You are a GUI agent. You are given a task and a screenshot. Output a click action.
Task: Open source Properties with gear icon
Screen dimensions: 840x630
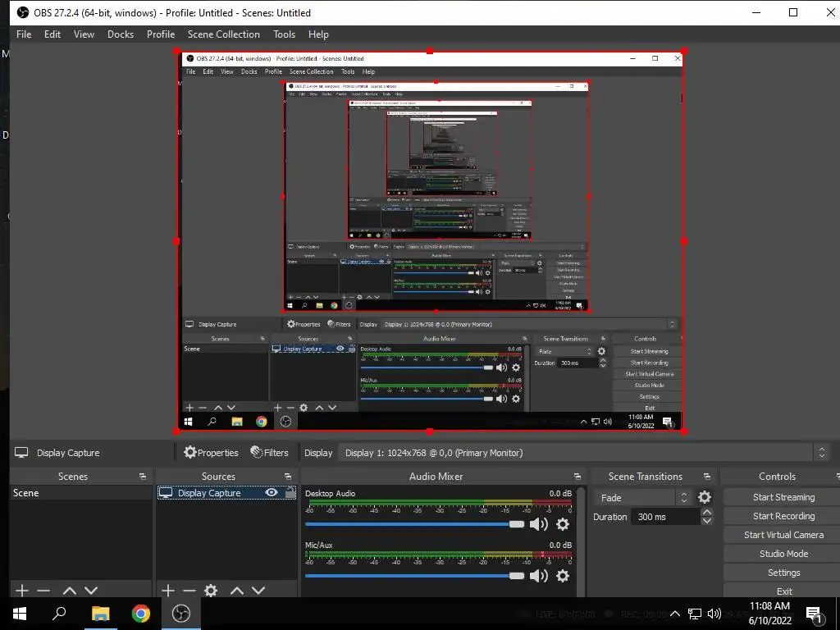pyautogui.click(x=211, y=453)
